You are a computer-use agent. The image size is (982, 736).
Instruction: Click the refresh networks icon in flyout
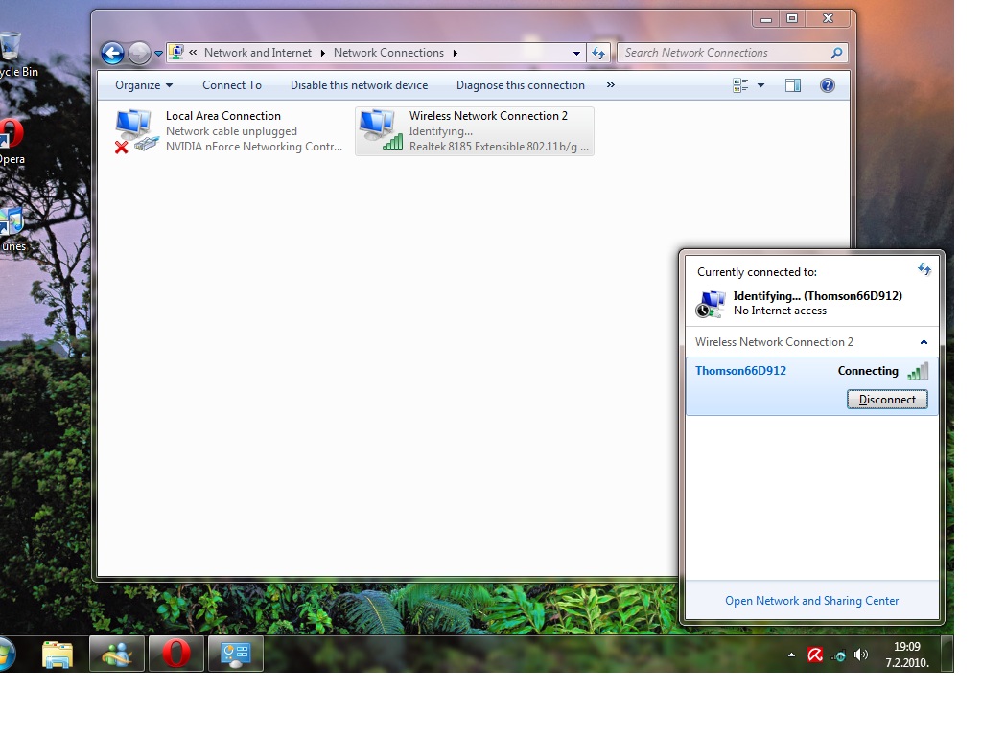pyautogui.click(x=924, y=270)
